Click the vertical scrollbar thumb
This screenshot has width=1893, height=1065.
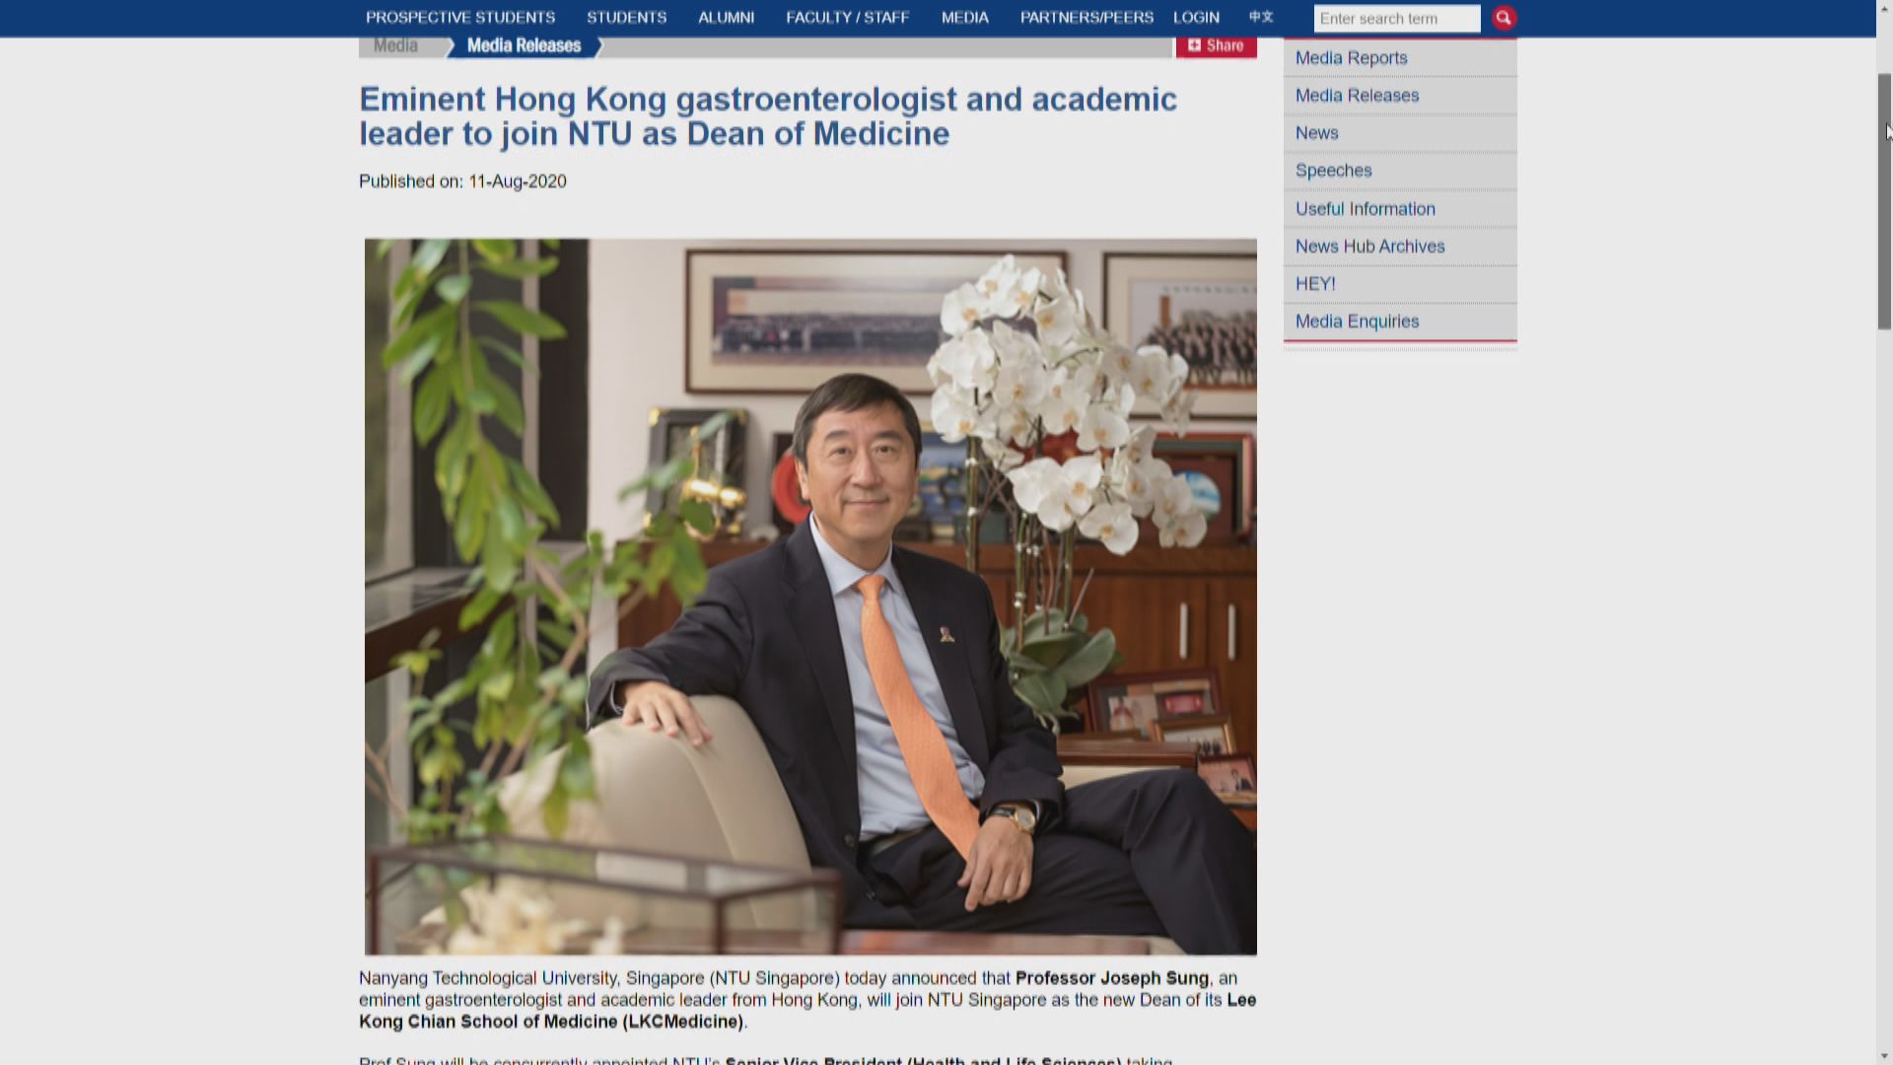[1884, 201]
